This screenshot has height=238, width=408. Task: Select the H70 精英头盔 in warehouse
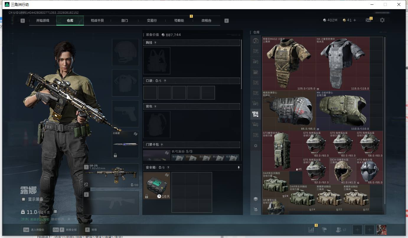tap(370, 171)
